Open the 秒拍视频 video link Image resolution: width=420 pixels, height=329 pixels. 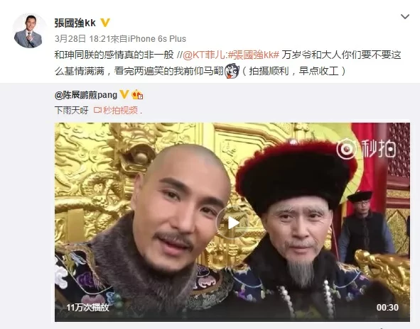pos(120,110)
